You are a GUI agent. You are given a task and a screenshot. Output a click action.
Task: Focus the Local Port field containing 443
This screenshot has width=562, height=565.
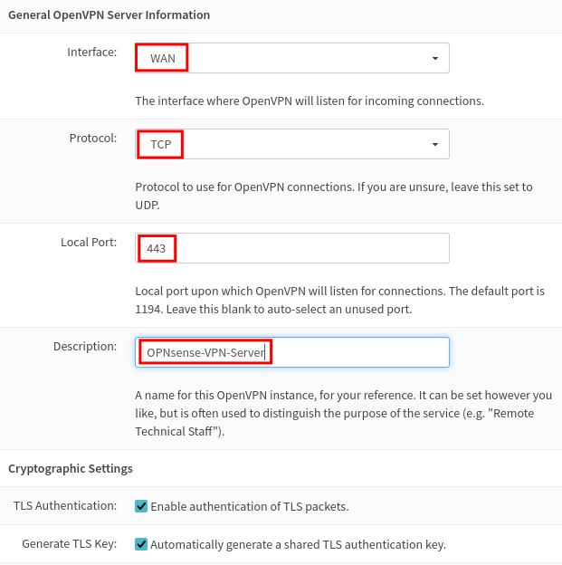point(292,248)
